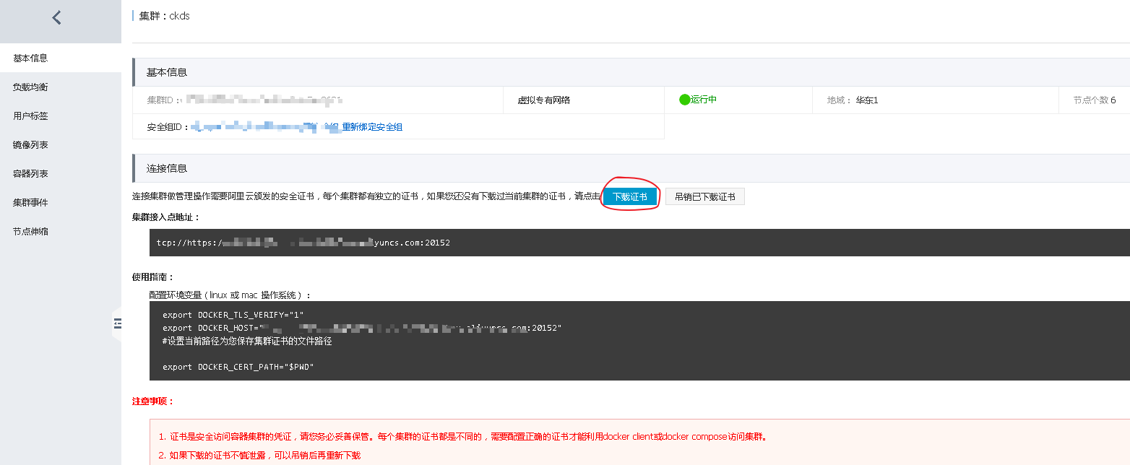Screen dimensions: 1130x465
Task: Click the 集群：ckds title
Action: (x=165, y=16)
